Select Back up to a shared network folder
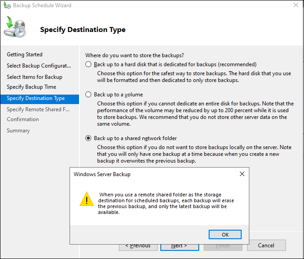Viewport: 304px width, 259px height. (x=89, y=138)
